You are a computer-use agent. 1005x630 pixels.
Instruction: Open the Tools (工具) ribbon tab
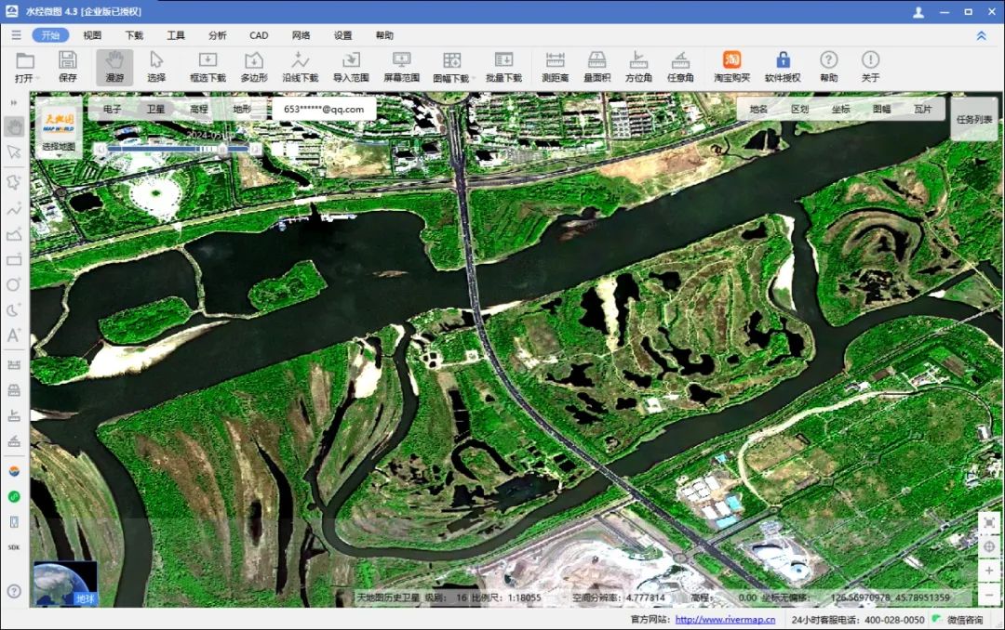coord(176,35)
